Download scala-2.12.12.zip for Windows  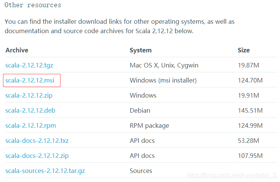(29, 95)
